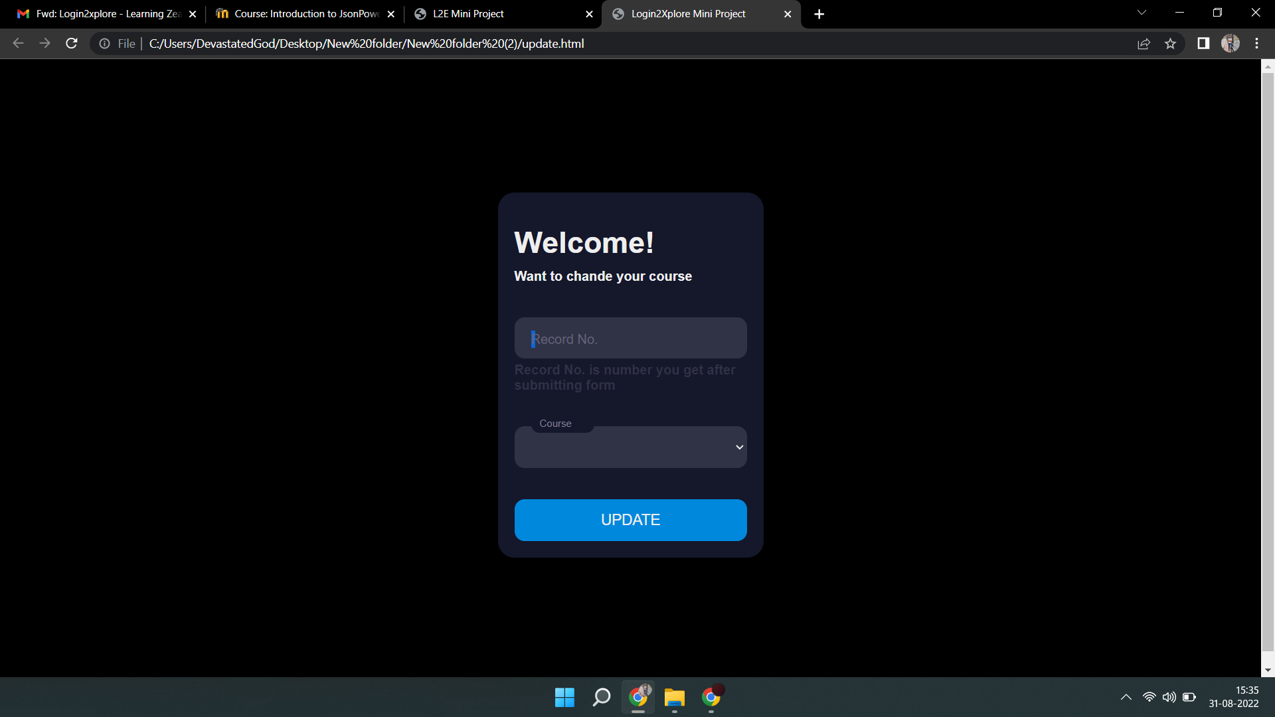Switch to the Gmail Fwd: Login2xplore tab
The width and height of the screenshot is (1275, 717).
pyautogui.click(x=100, y=13)
